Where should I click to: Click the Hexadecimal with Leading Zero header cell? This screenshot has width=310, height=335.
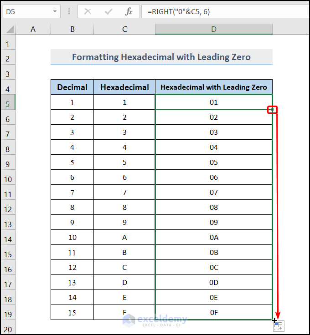coord(214,87)
